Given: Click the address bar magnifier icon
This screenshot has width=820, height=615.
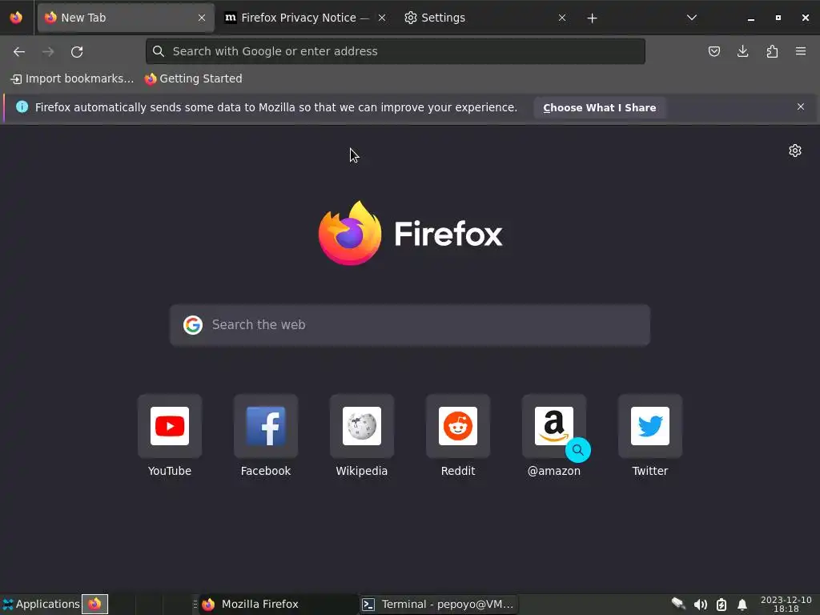Looking at the screenshot, I should 159,51.
